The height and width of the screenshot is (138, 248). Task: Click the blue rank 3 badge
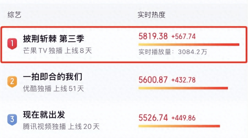pos(12,119)
